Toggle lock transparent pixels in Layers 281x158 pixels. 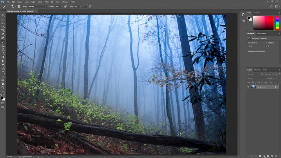[253, 82]
